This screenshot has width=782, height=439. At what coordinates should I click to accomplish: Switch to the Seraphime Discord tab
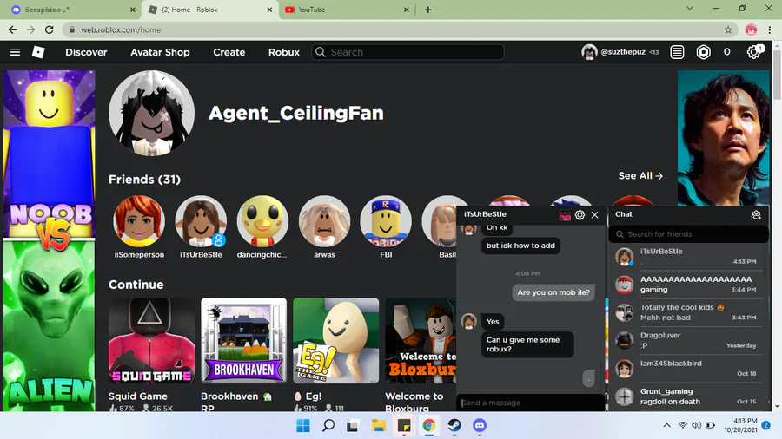tap(71, 10)
